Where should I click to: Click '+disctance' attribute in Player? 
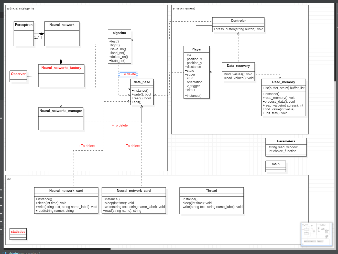coord(193,67)
